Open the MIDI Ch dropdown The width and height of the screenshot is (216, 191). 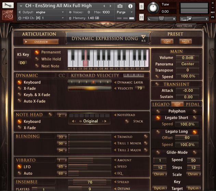click(63, 18)
